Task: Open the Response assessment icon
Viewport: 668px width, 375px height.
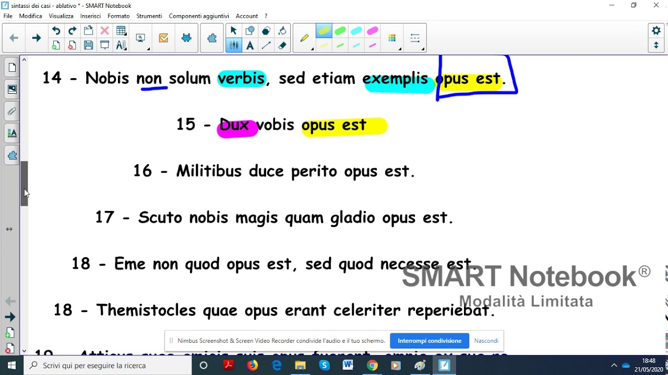Action: (x=163, y=38)
